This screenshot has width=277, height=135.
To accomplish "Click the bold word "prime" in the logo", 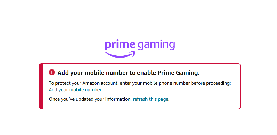I will (120, 45).
